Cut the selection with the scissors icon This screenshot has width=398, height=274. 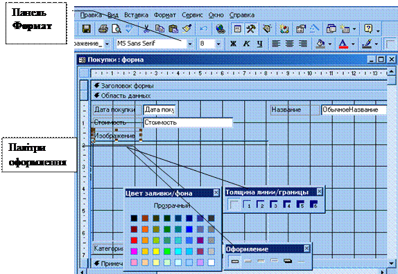click(146, 29)
